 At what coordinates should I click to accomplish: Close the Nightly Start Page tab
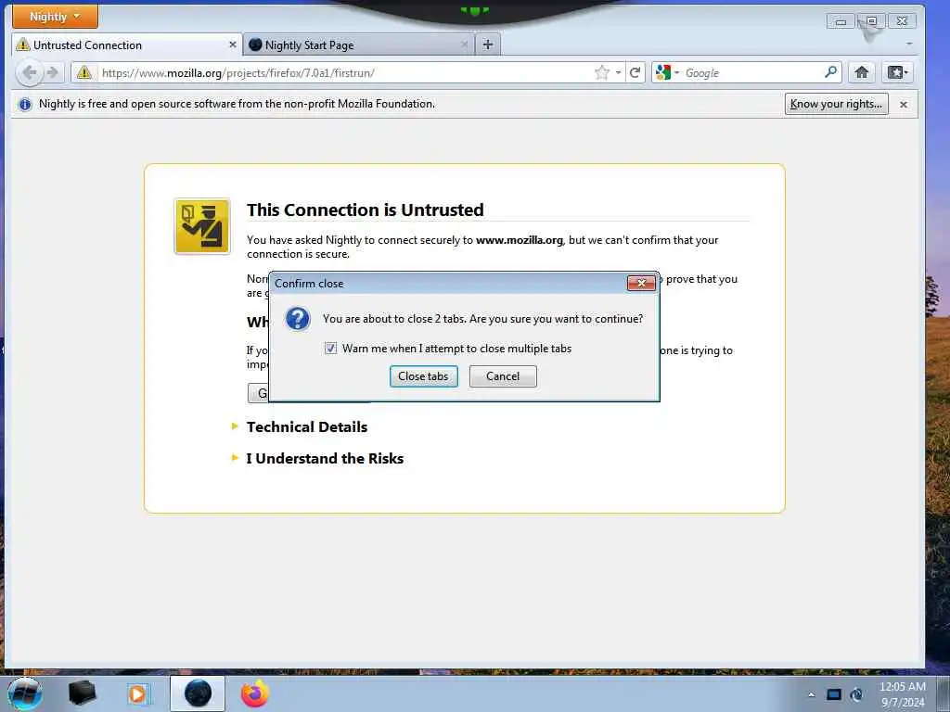pyautogui.click(x=465, y=44)
